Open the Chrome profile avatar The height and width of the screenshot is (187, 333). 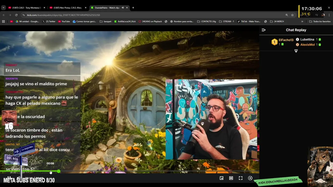(x=323, y=15)
